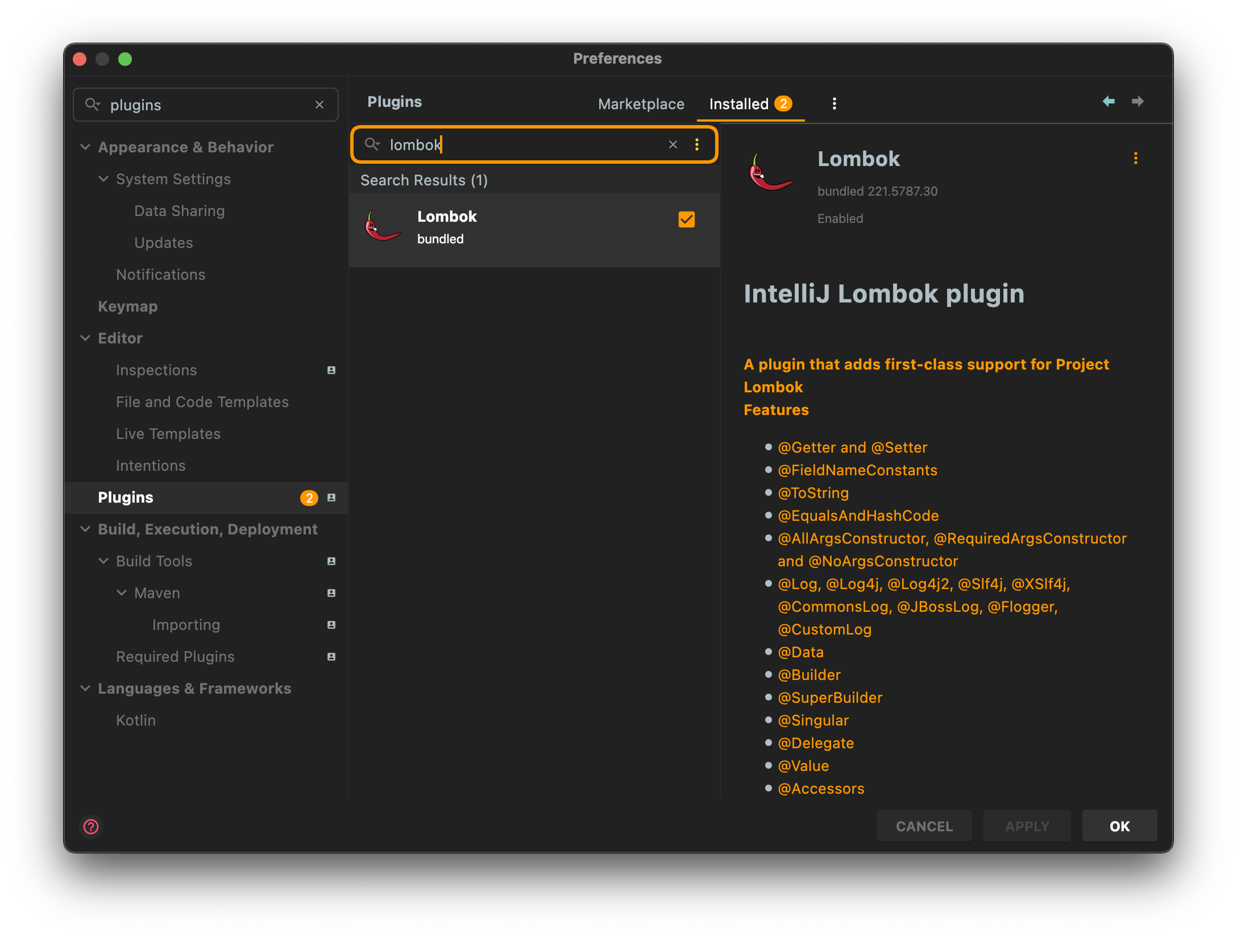Viewport: 1237px width, 937px height.
Task: Switch to the Marketplace tab
Action: point(641,104)
